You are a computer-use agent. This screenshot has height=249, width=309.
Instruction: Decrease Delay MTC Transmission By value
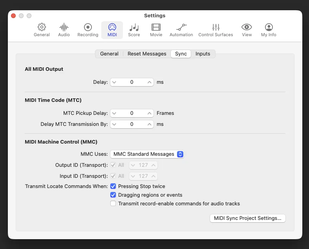(x=114, y=124)
